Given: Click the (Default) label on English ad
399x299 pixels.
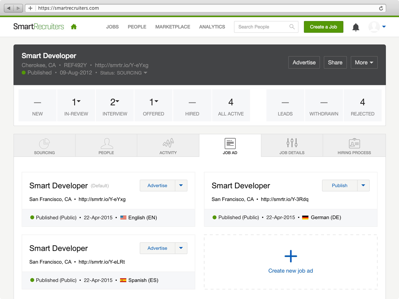Looking at the screenshot, I should point(100,186).
